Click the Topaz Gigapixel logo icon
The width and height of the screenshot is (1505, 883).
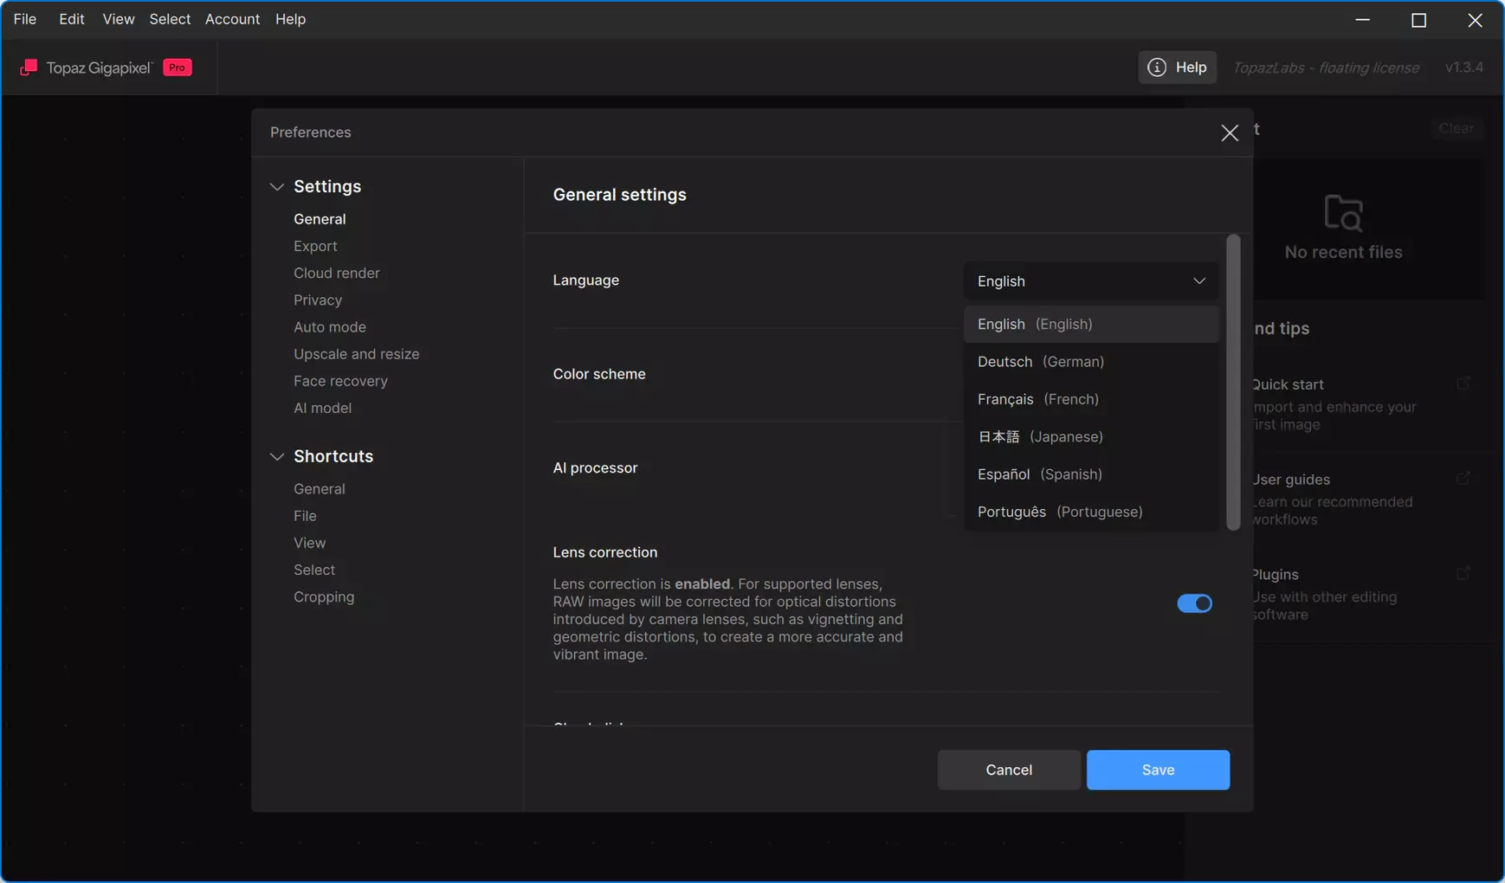[29, 68]
